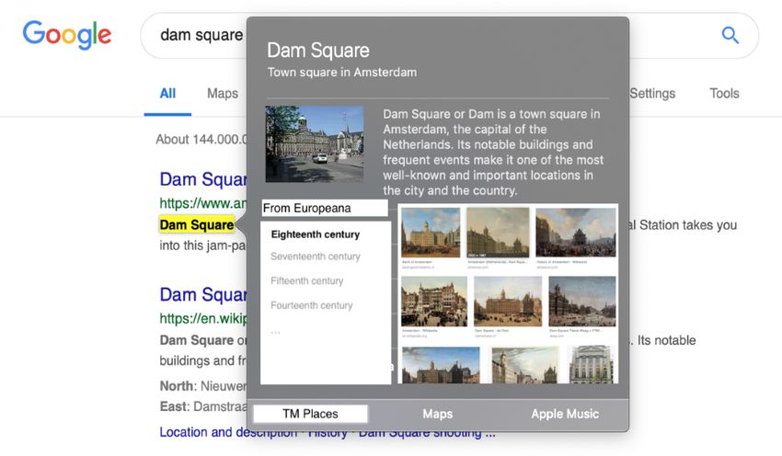
Task: Open Google search Settings
Action: (x=652, y=93)
